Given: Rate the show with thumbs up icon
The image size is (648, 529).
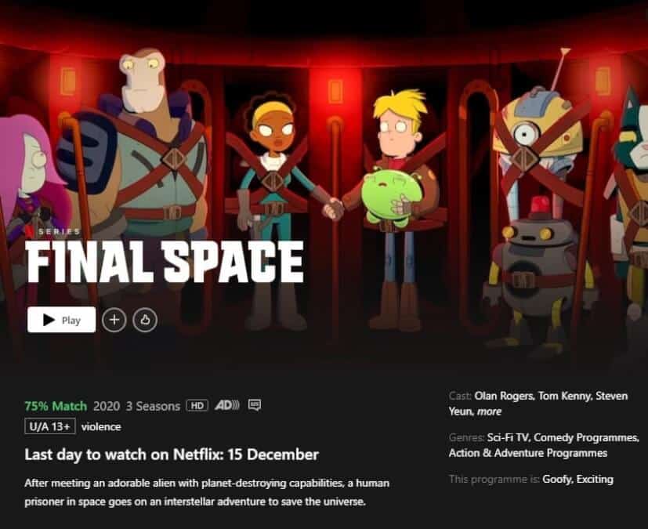Looking at the screenshot, I should point(145,320).
